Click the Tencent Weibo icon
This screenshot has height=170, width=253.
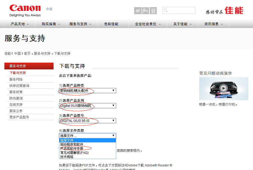point(146,11)
